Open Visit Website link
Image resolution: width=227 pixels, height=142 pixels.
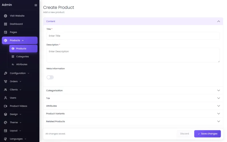(x=17, y=16)
